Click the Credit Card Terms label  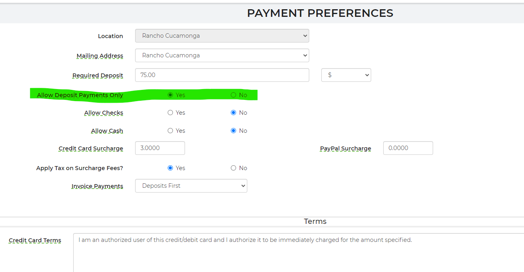point(35,240)
